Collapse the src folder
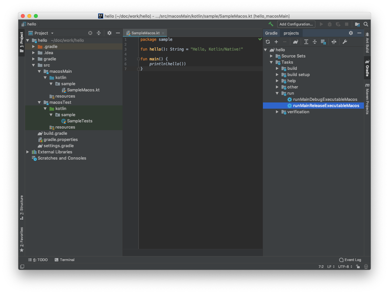The image size is (389, 294). pyautogui.click(x=34, y=65)
